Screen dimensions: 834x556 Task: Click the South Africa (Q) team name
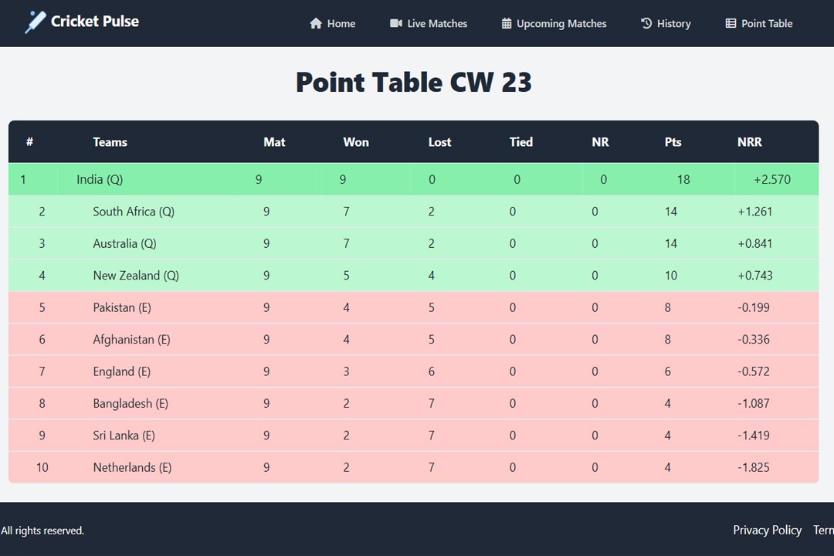tap(134, 212)
